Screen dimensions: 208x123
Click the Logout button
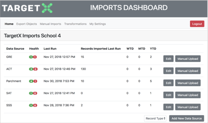[197, 24]
